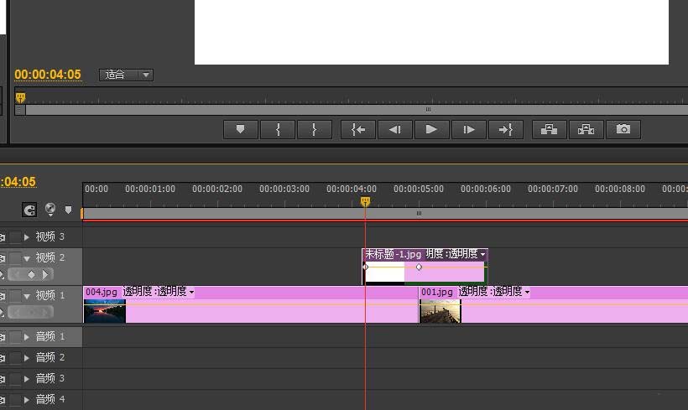Expand the 音频 4 track

27,399
